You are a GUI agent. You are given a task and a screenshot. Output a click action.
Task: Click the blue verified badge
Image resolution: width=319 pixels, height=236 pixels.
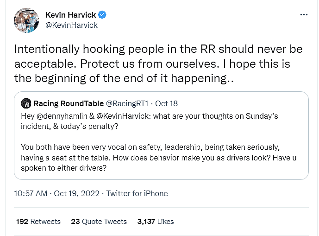102,15
